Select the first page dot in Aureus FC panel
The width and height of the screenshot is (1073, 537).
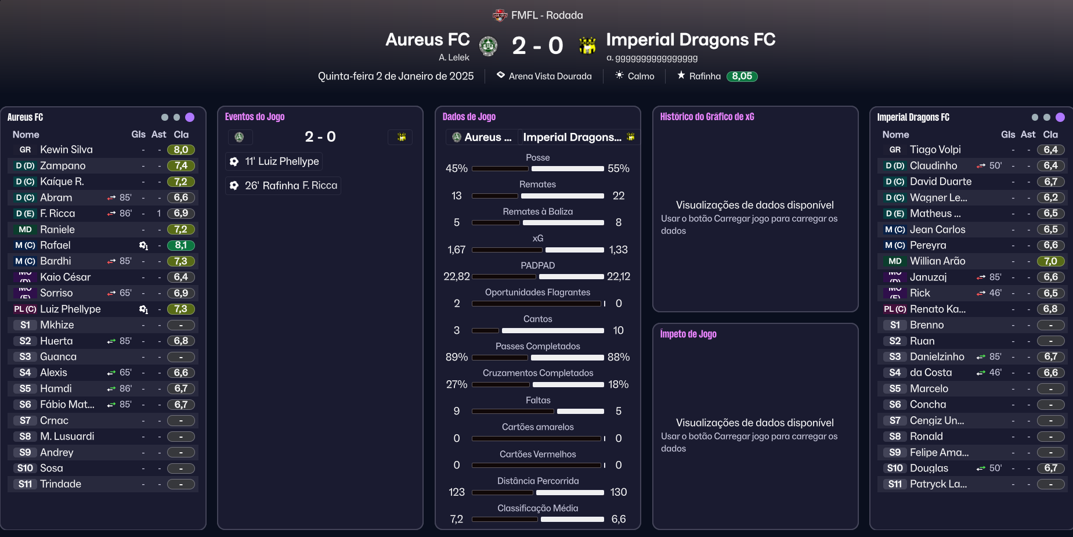point(165,117)
